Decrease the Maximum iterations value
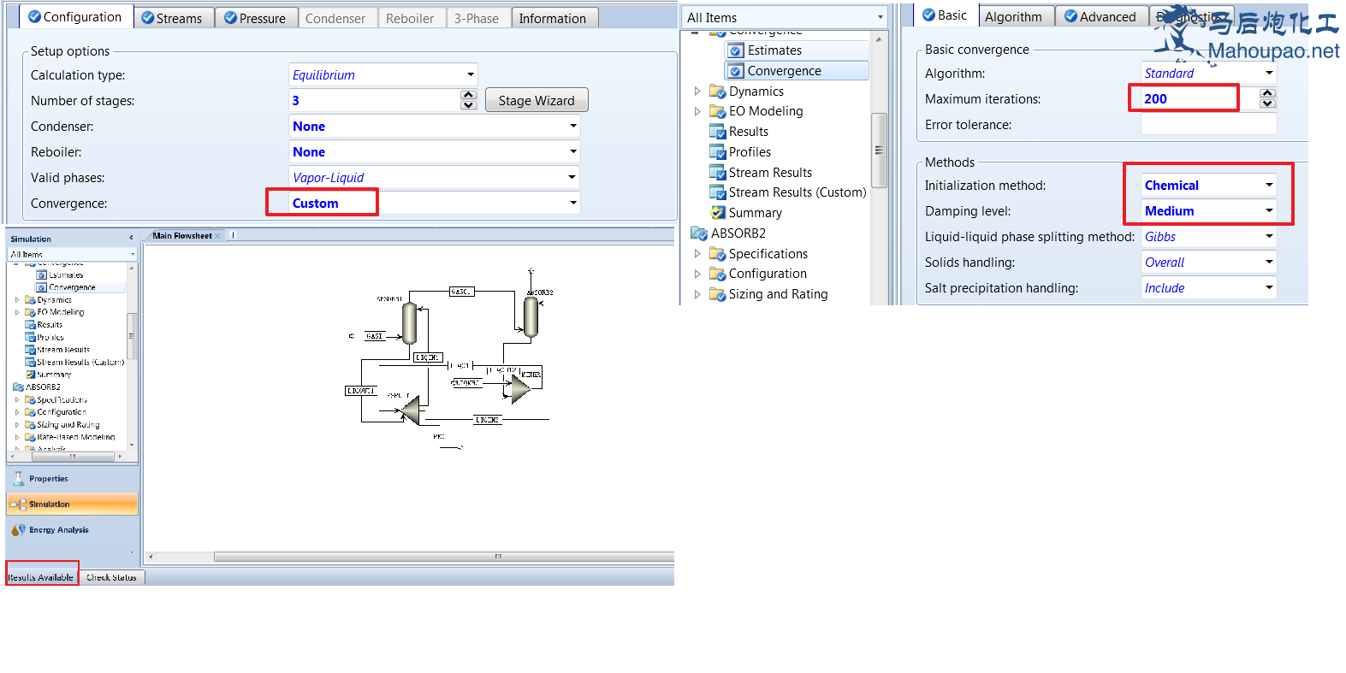Viewport: 1346px width, 673px height. click(x=1268, y=103)
